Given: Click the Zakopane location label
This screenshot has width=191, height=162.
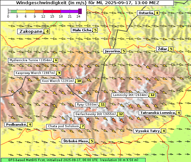Looking at the screenshot, I should 30,32.
